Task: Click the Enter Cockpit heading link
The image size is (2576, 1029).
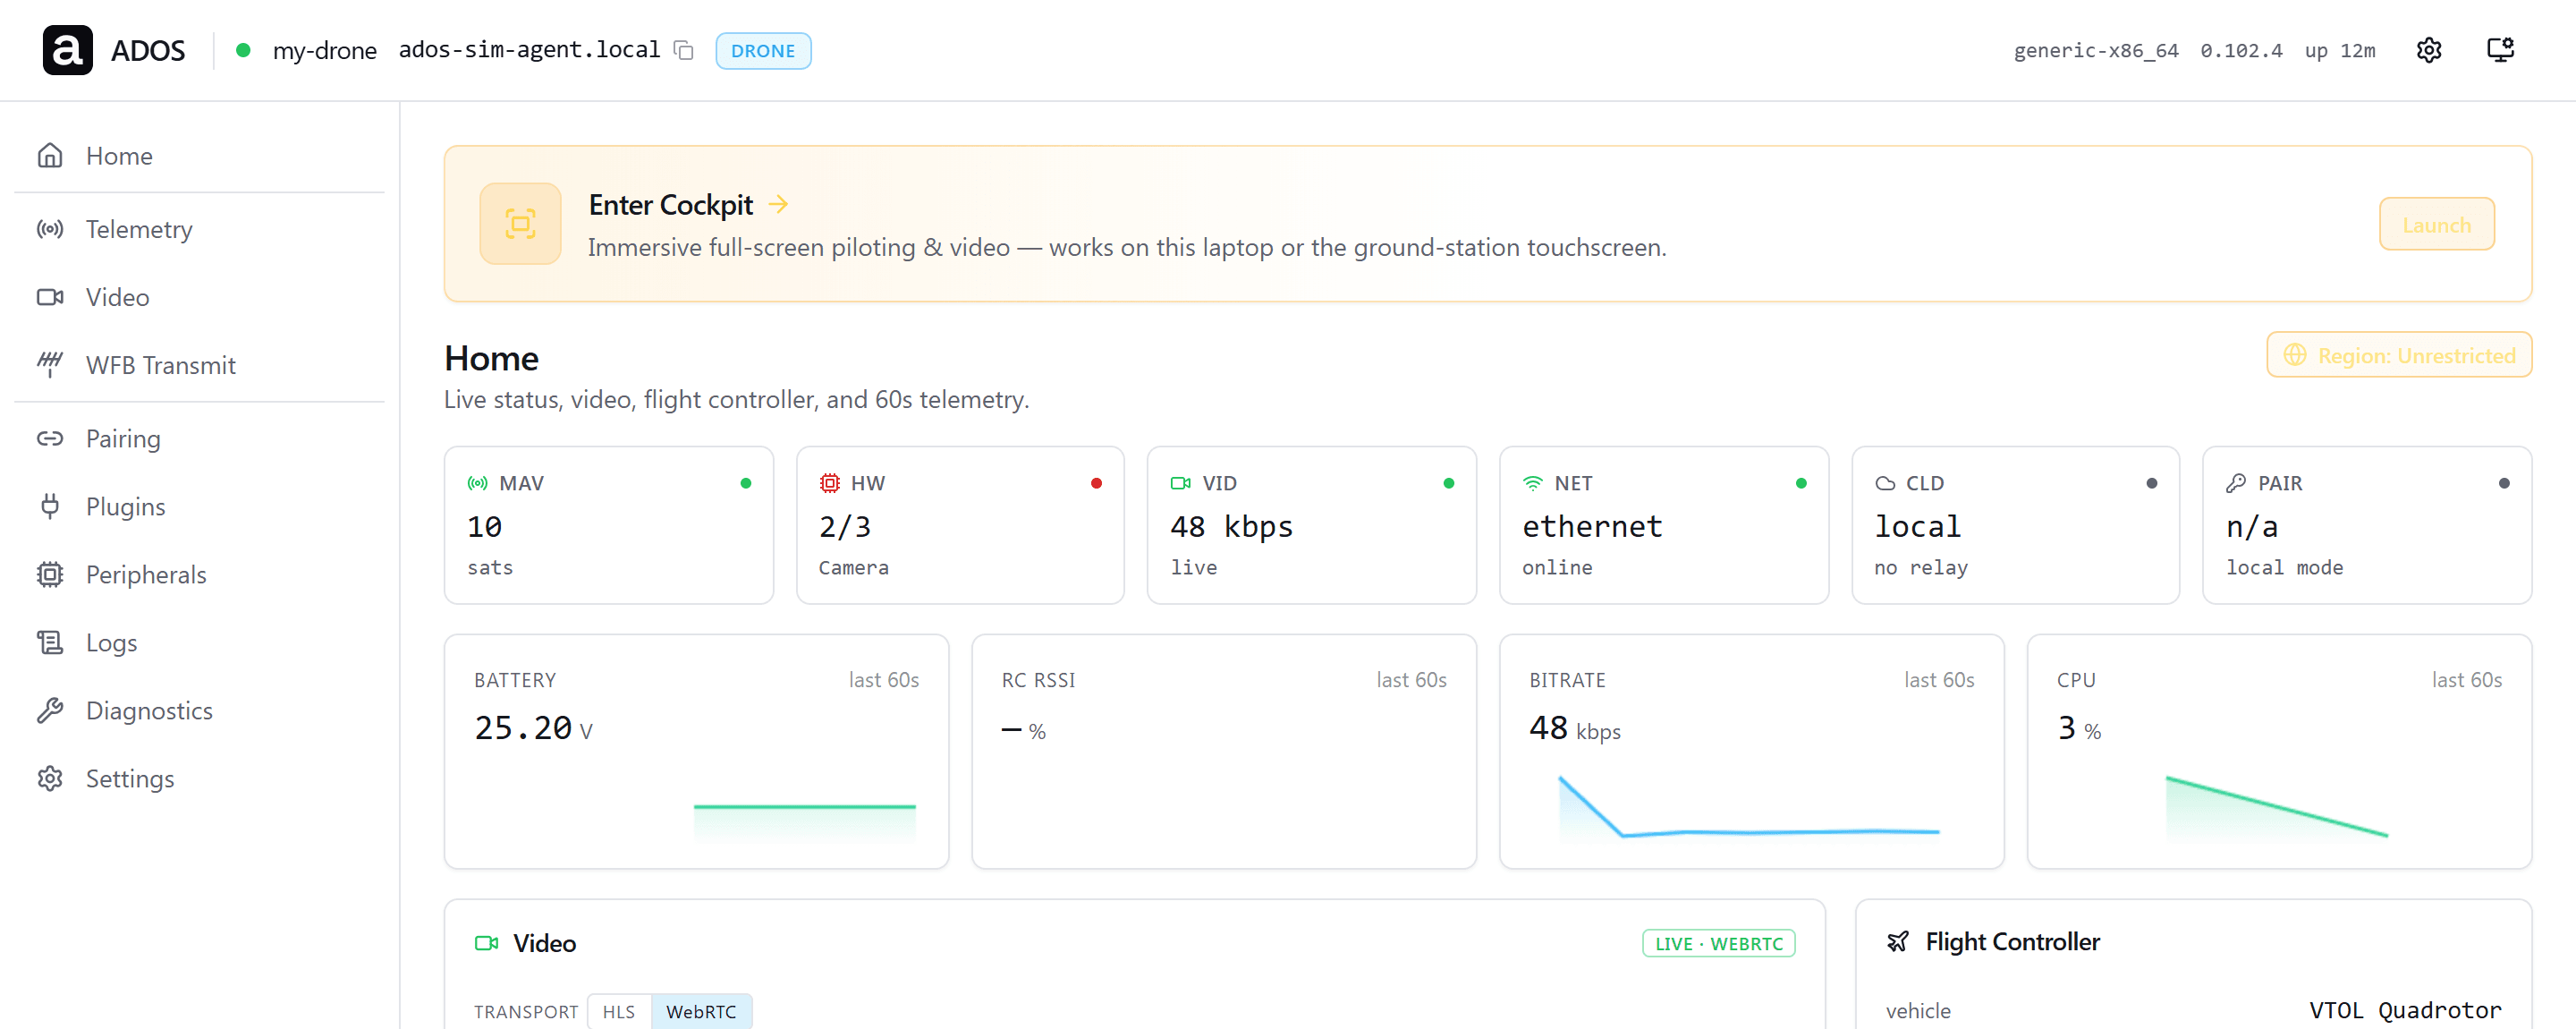Action: [x=670, y=205]
